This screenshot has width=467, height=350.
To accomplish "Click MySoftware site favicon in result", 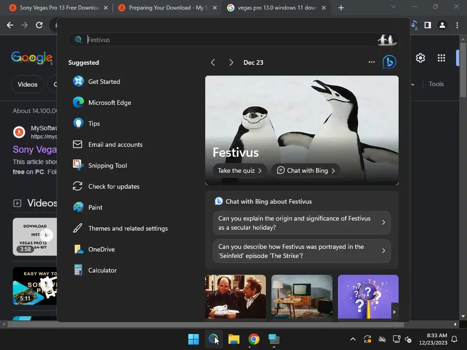I will [x=19, y=132].
